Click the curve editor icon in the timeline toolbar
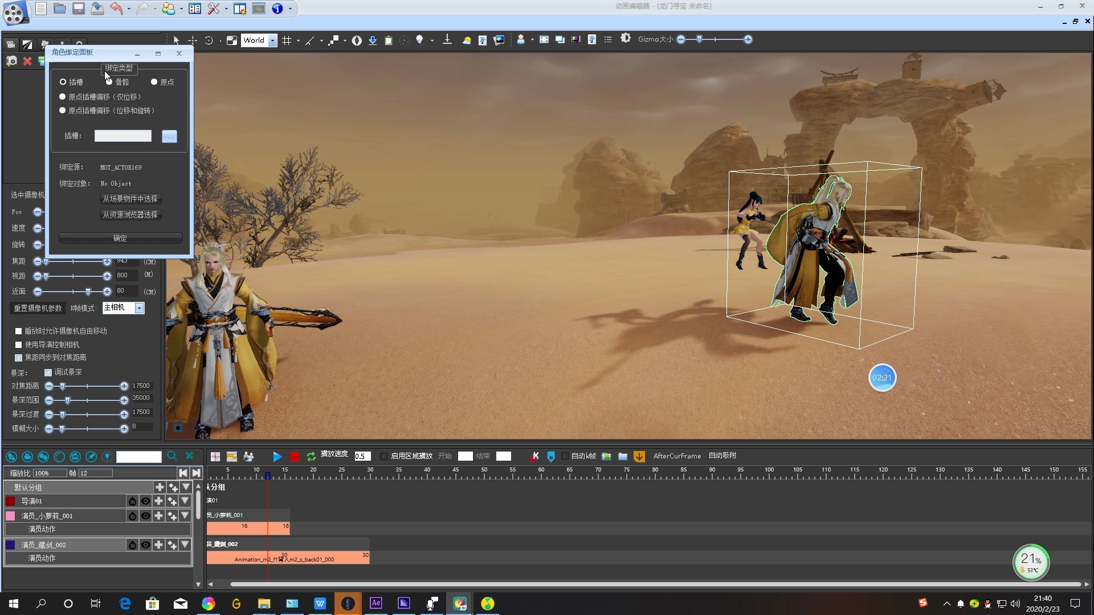Viewport: 1094px width, 615px height. [x=215, y=457]
